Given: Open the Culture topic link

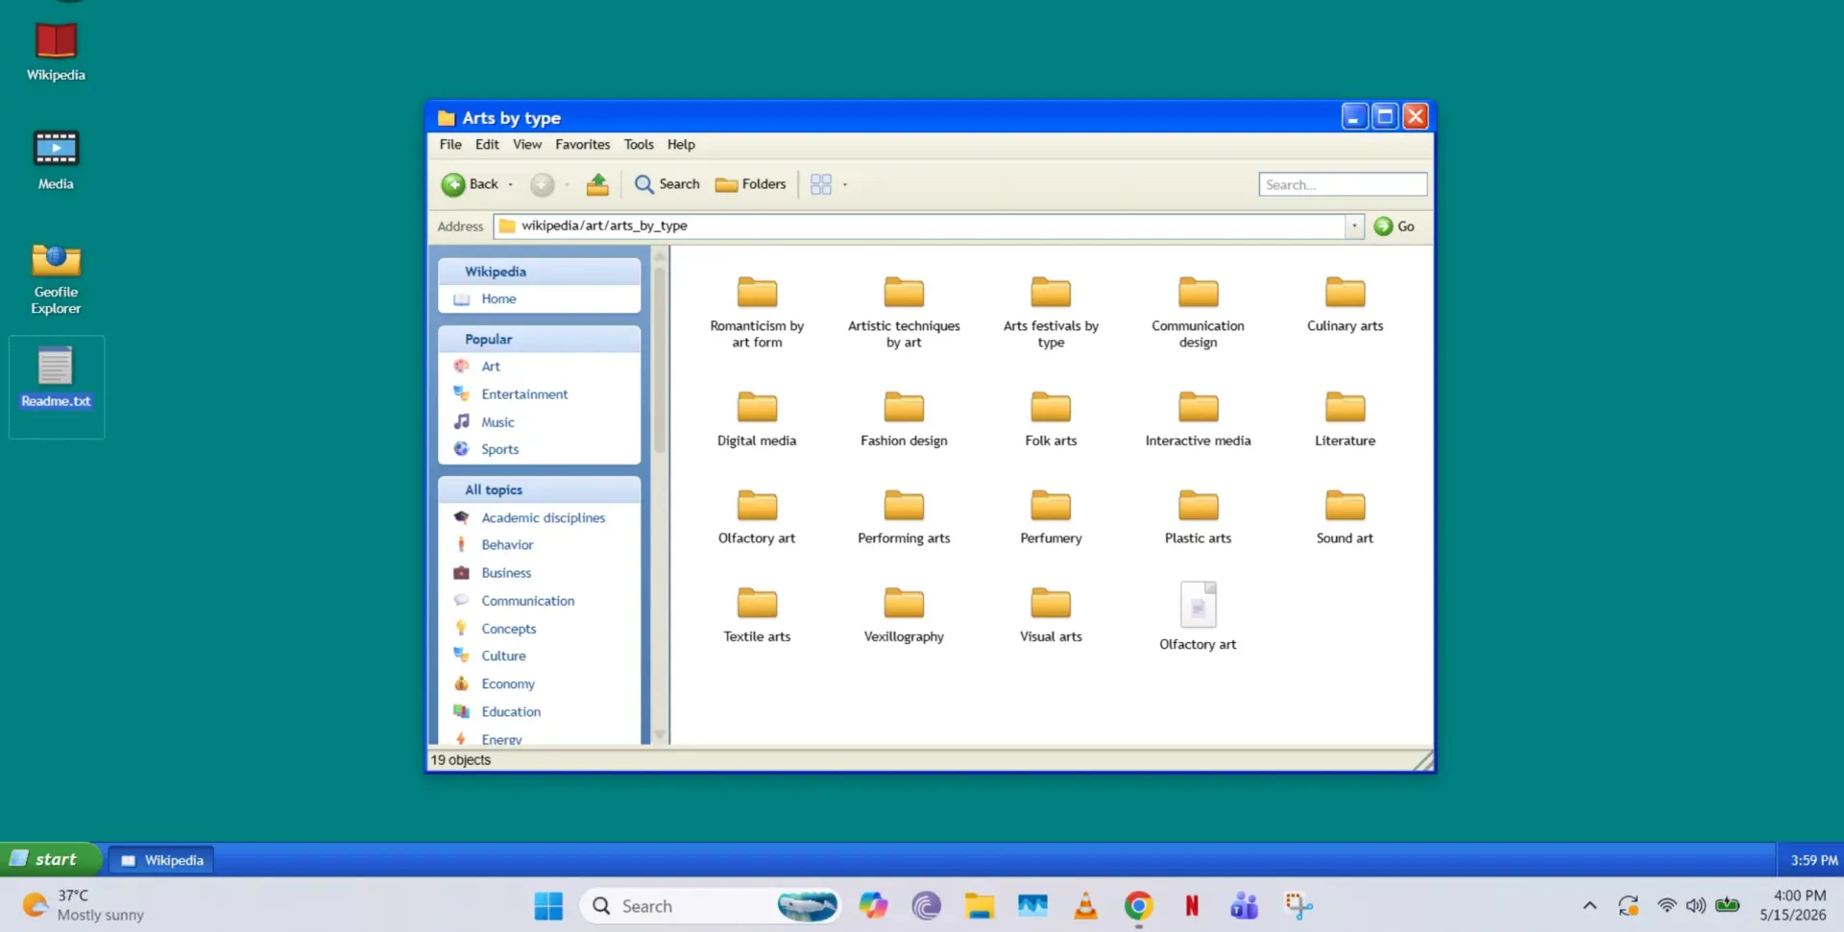Looking at the screenshot, I should pyautogui.click(x=503, y=657).
